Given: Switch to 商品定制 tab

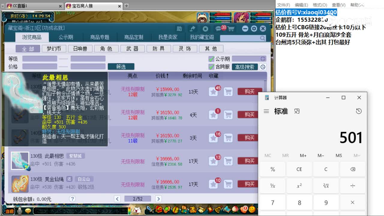Looking at the screenshot, I should [134, 37].
